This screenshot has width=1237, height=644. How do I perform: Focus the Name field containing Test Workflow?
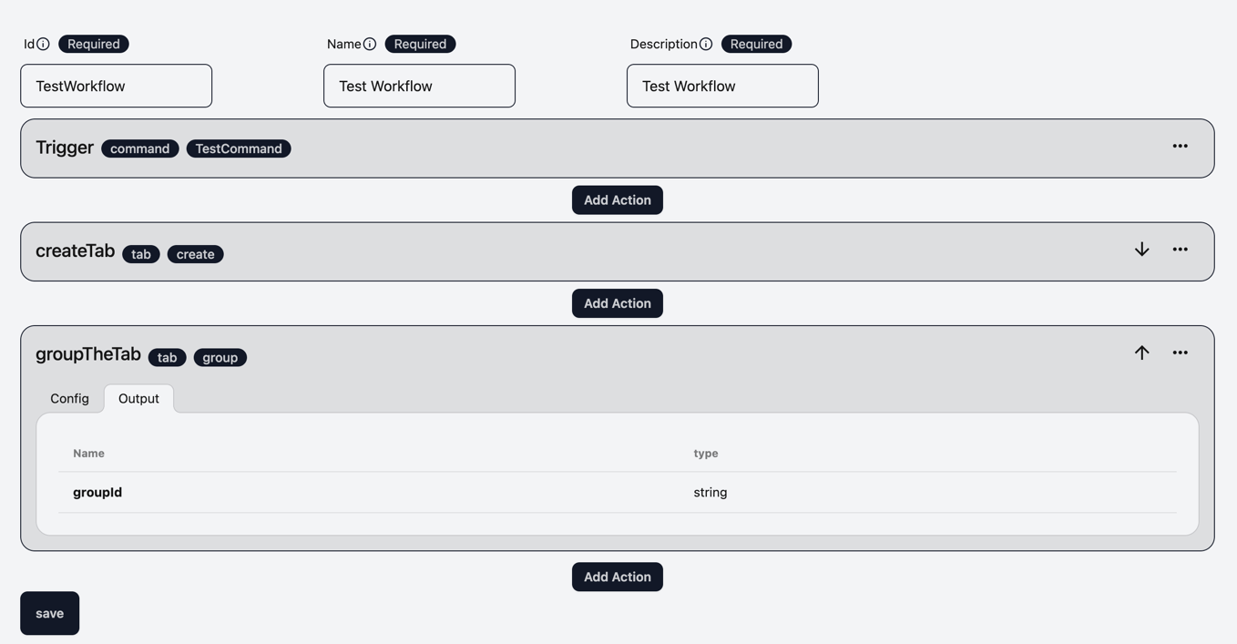419,85
